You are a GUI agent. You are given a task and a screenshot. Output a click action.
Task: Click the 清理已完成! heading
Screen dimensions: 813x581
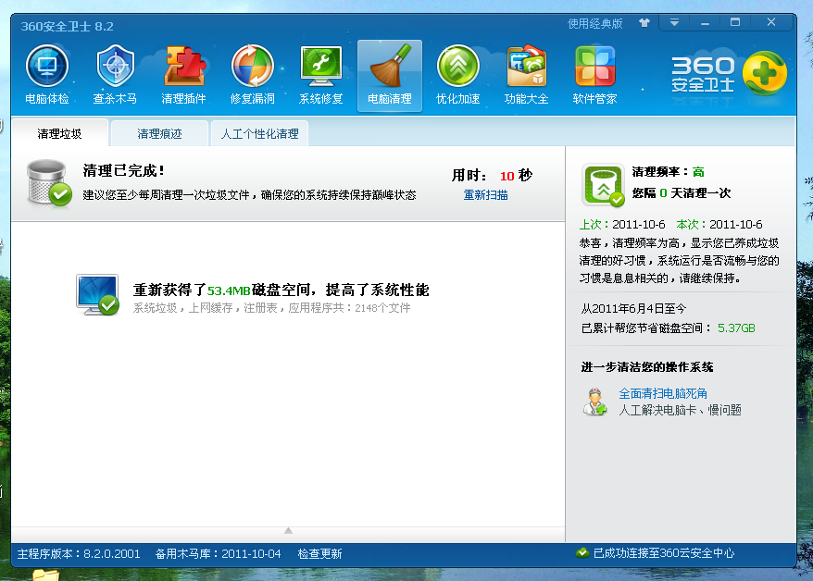click(123, 170)
